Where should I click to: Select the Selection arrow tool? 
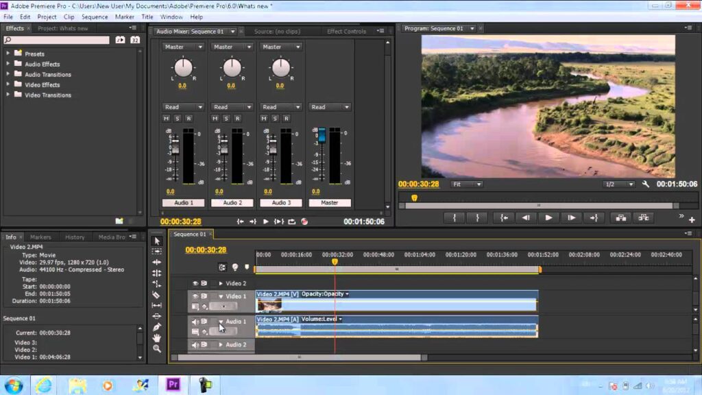[x=157, y=241]
